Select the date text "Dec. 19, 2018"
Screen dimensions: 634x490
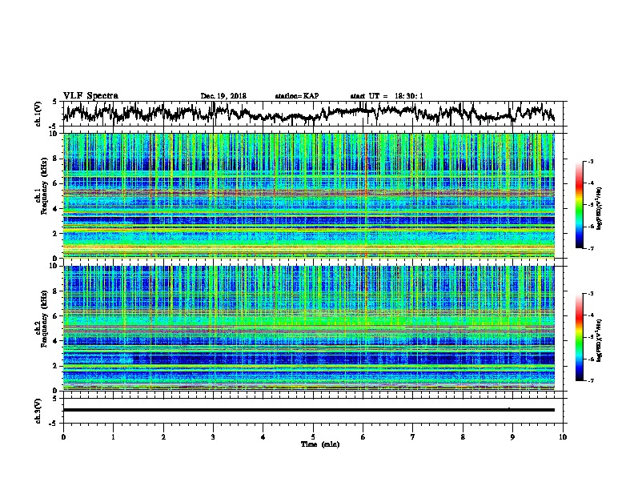click(x=223, y=96)
